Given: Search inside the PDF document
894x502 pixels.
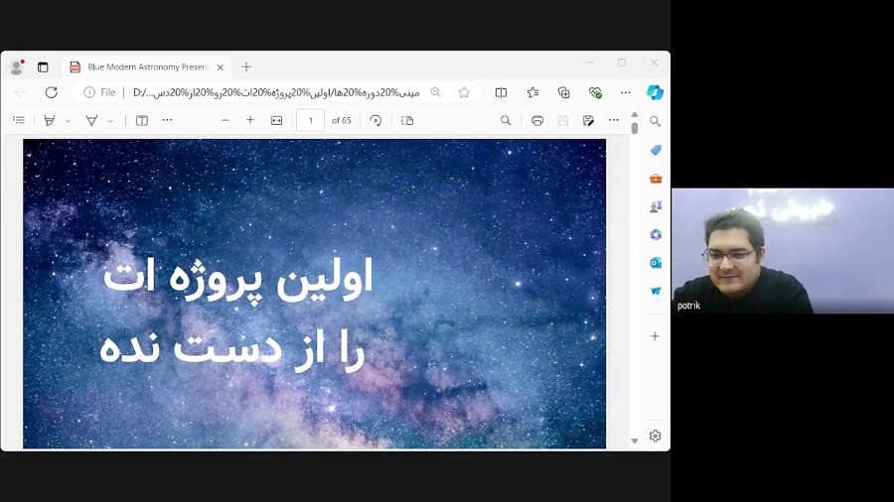Looking at the screenshot, I should tap(506, 120).
